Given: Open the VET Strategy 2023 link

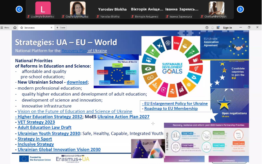Looking at the screenshot, I should click(36, 122).
